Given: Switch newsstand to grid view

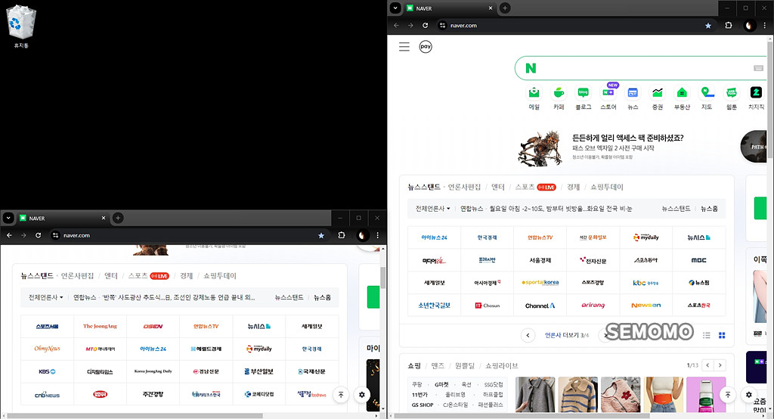Looking at the screenshot, I should pos(722,335).
